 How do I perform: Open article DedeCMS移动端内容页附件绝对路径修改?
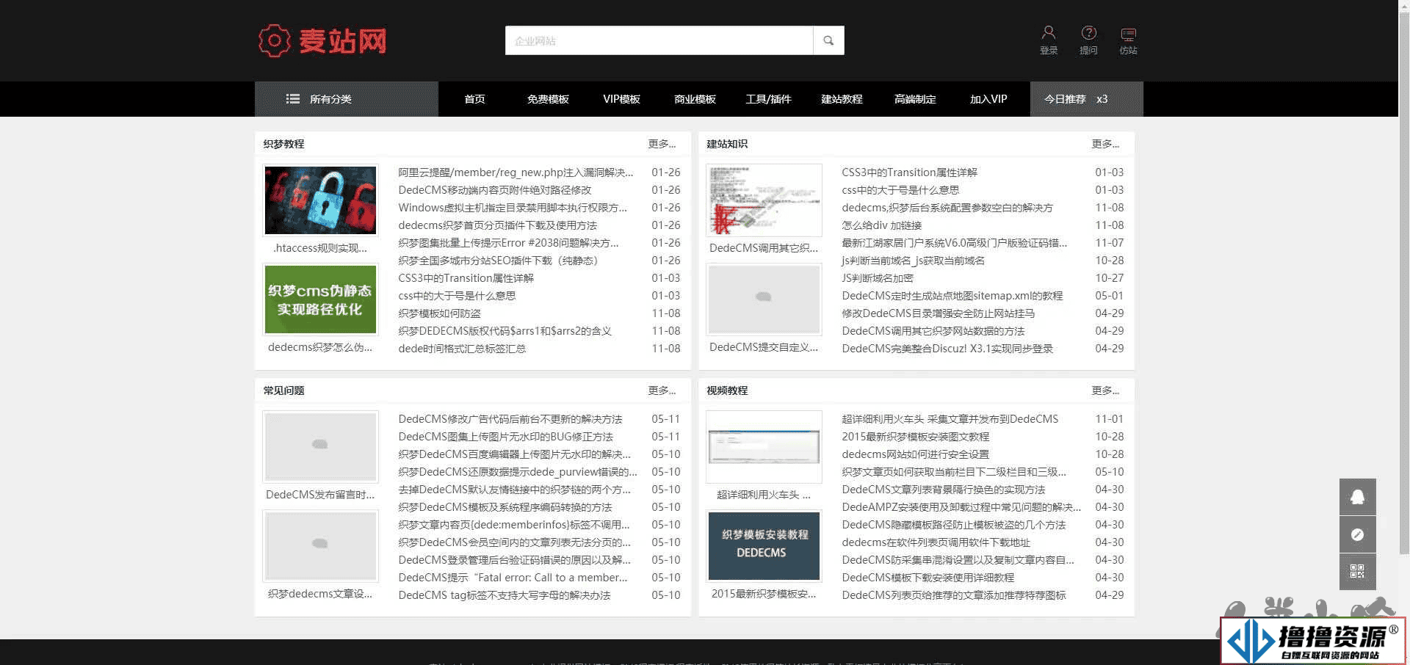click(494, 190)
